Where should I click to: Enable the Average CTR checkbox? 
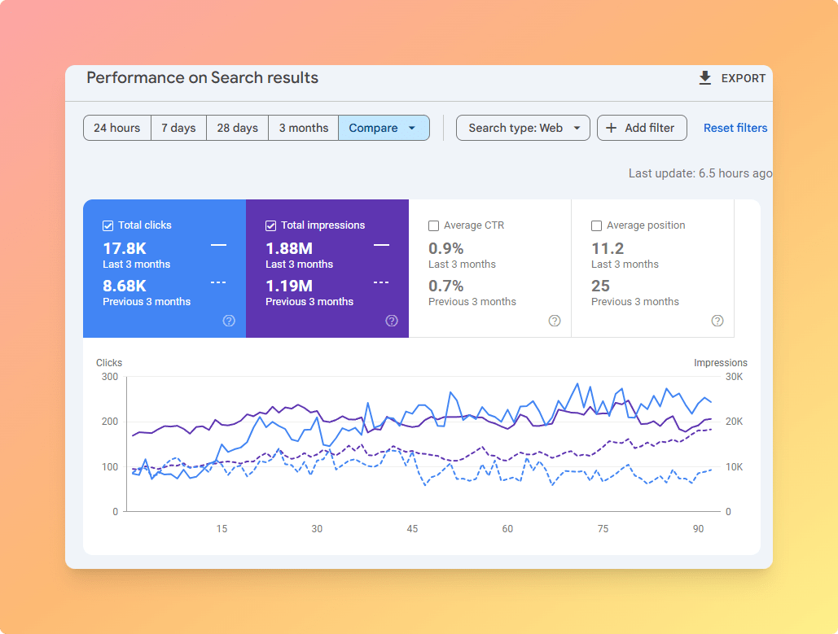pyautogui.click(x=434, y=225)
